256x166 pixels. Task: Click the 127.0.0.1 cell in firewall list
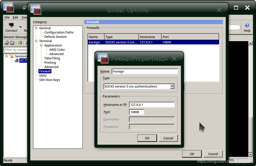coord(146,42)
